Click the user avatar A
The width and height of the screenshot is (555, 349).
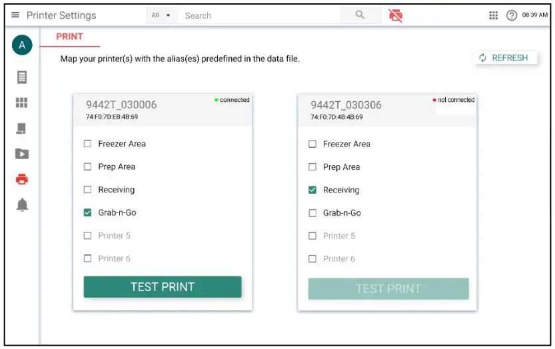(x=22, y=45)
